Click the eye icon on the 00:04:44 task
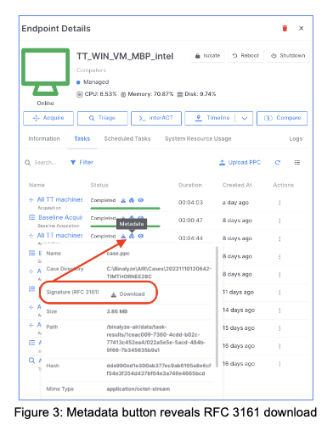The image size is (333, 425). click(x=141, y=236)
